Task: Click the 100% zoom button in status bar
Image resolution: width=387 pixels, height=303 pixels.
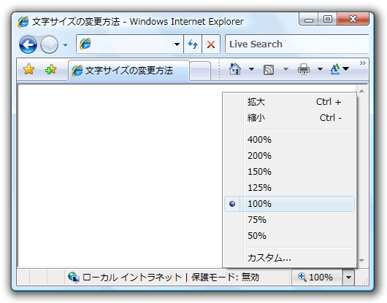Action: 317,278
